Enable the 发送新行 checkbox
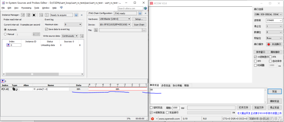The width and height of the screenshot is (284, 122). (167, 113)
